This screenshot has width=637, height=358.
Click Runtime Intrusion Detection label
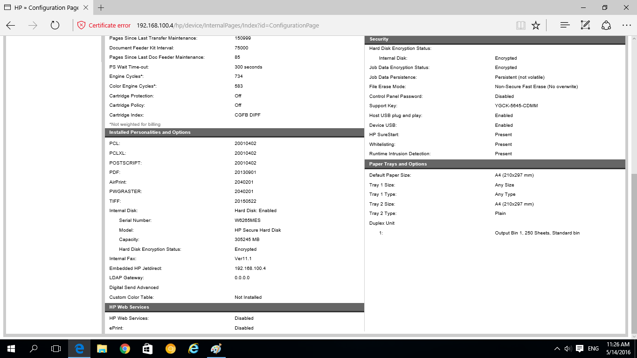400,154
